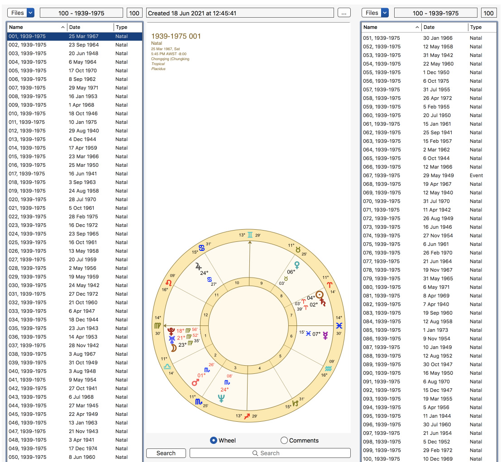Click the Mercury glyph at 07° Pisces
Screen dimensions: 501x462
point(325,335)
